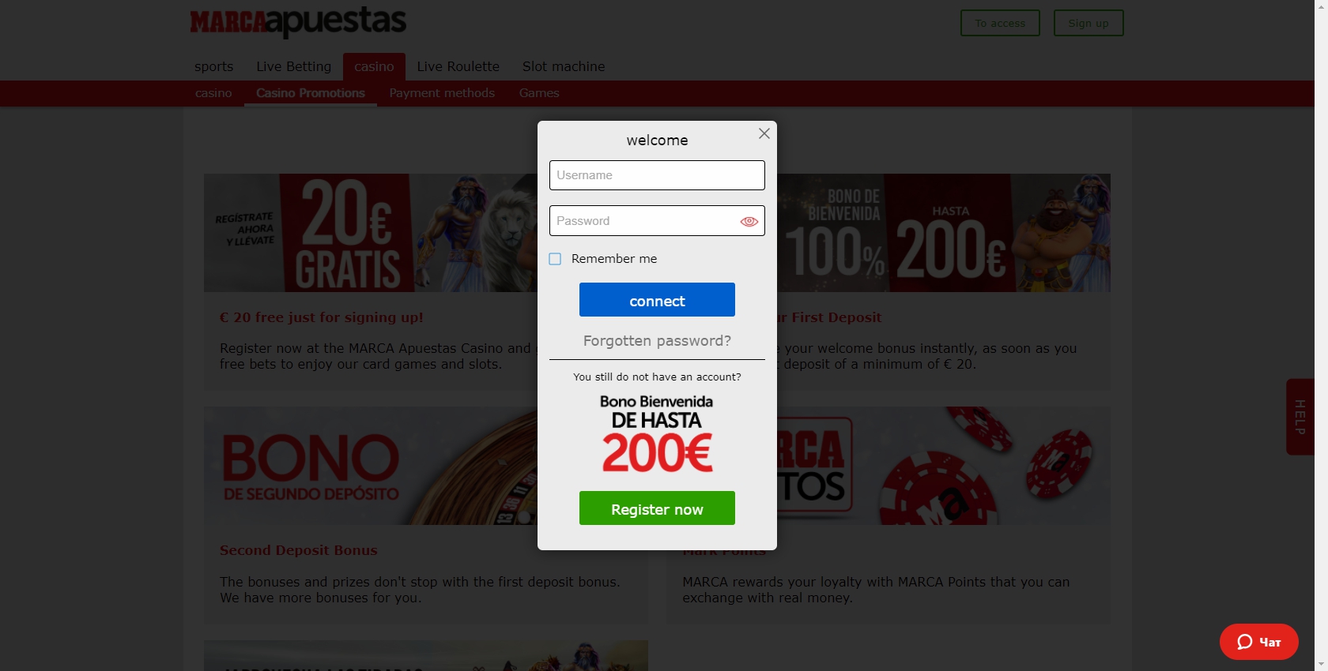
Task: Click the Username input field
Action: (x=657, y=175)
